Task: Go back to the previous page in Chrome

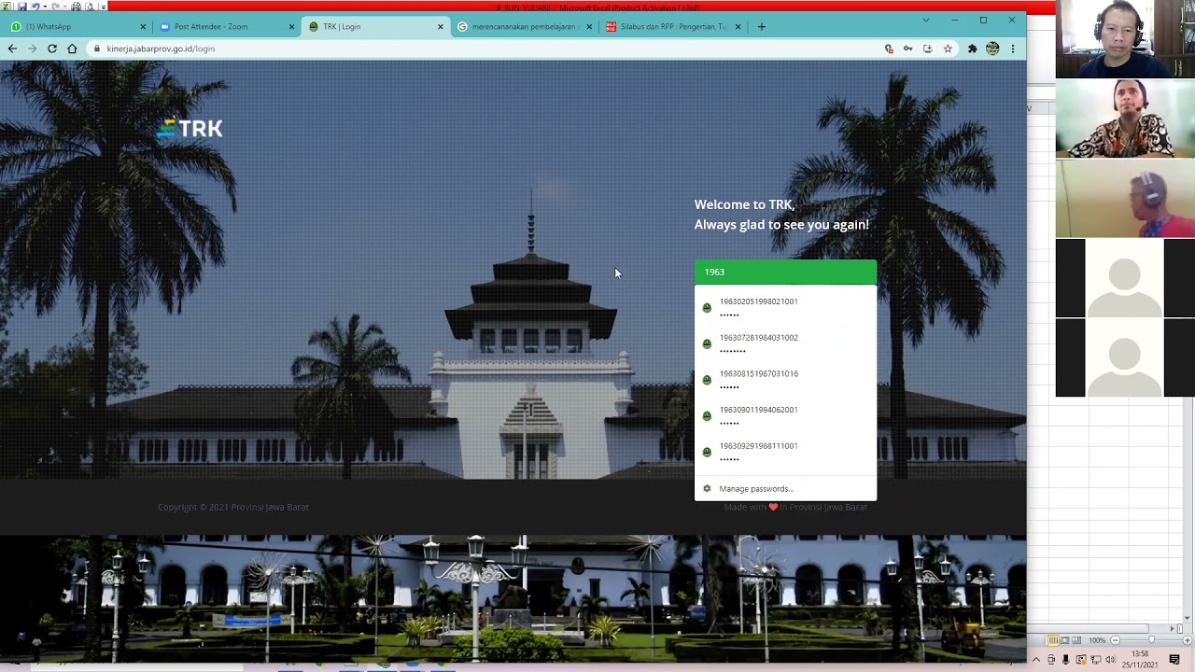Action: (x=12, y=49)
